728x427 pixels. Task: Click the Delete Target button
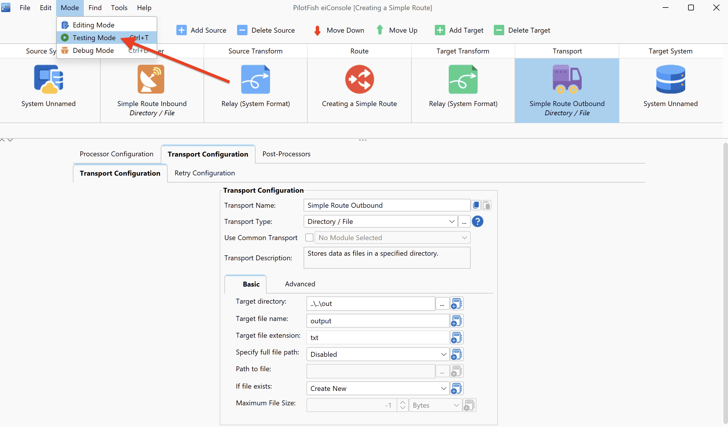pyautogui.click(x=522, y=30)
